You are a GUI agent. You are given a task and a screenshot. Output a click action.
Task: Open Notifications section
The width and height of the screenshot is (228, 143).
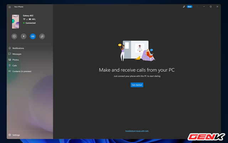point(30,48)
